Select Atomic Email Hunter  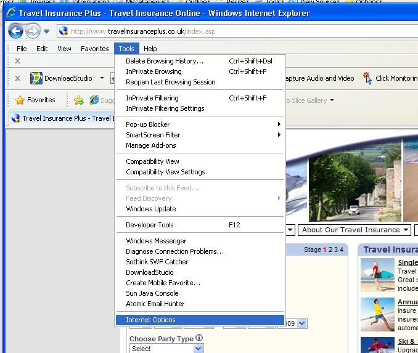(x=200, y=304)
